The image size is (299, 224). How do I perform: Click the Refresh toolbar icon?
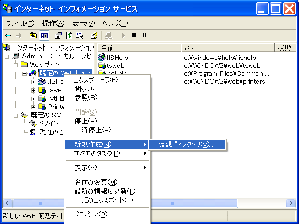69,35
